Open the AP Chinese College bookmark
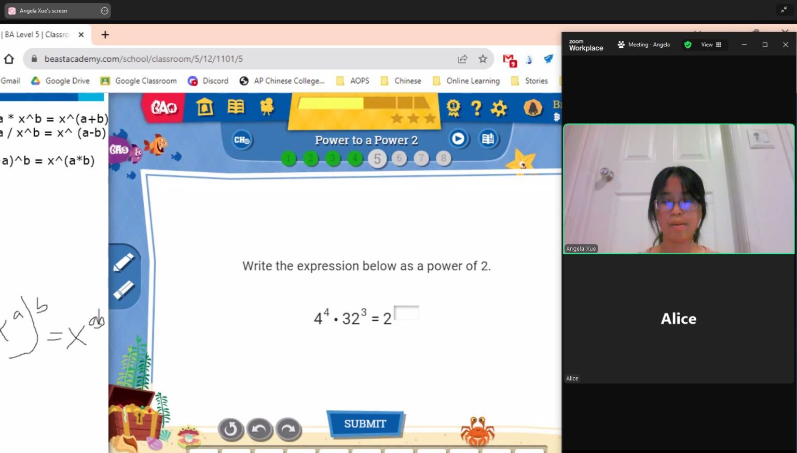Viewport: 797px width, 453px height. (282, 81)
